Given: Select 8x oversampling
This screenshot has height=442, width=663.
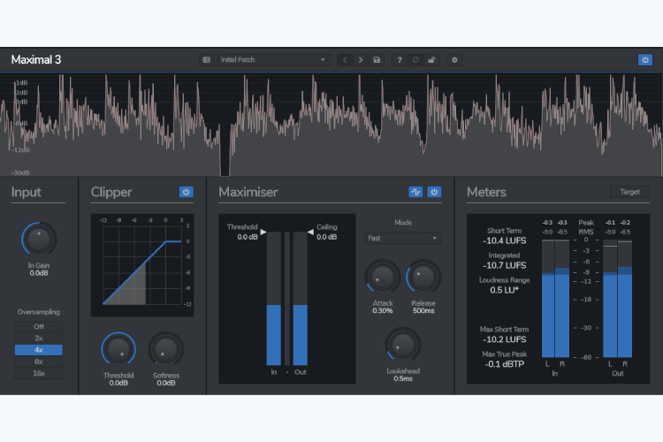Looking at the screenshot, I should (39, 362).
